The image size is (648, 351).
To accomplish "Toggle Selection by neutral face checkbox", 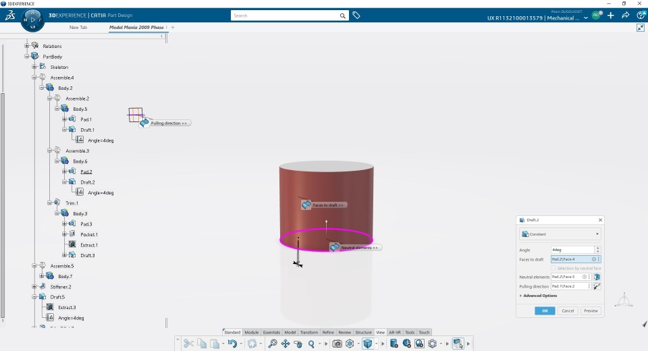I will pos(553,269).
